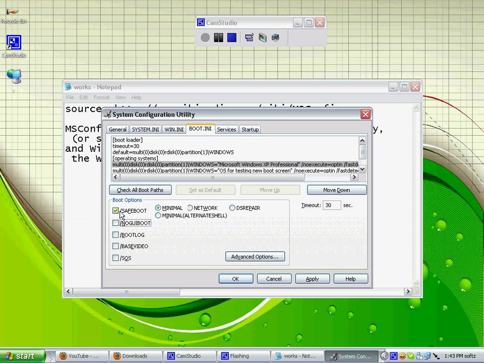This screenshot has width=484, height=363.
Task: Enable the /BASEVIDEO checkbox
Action: pyautogui.click(x=115, y=246)
